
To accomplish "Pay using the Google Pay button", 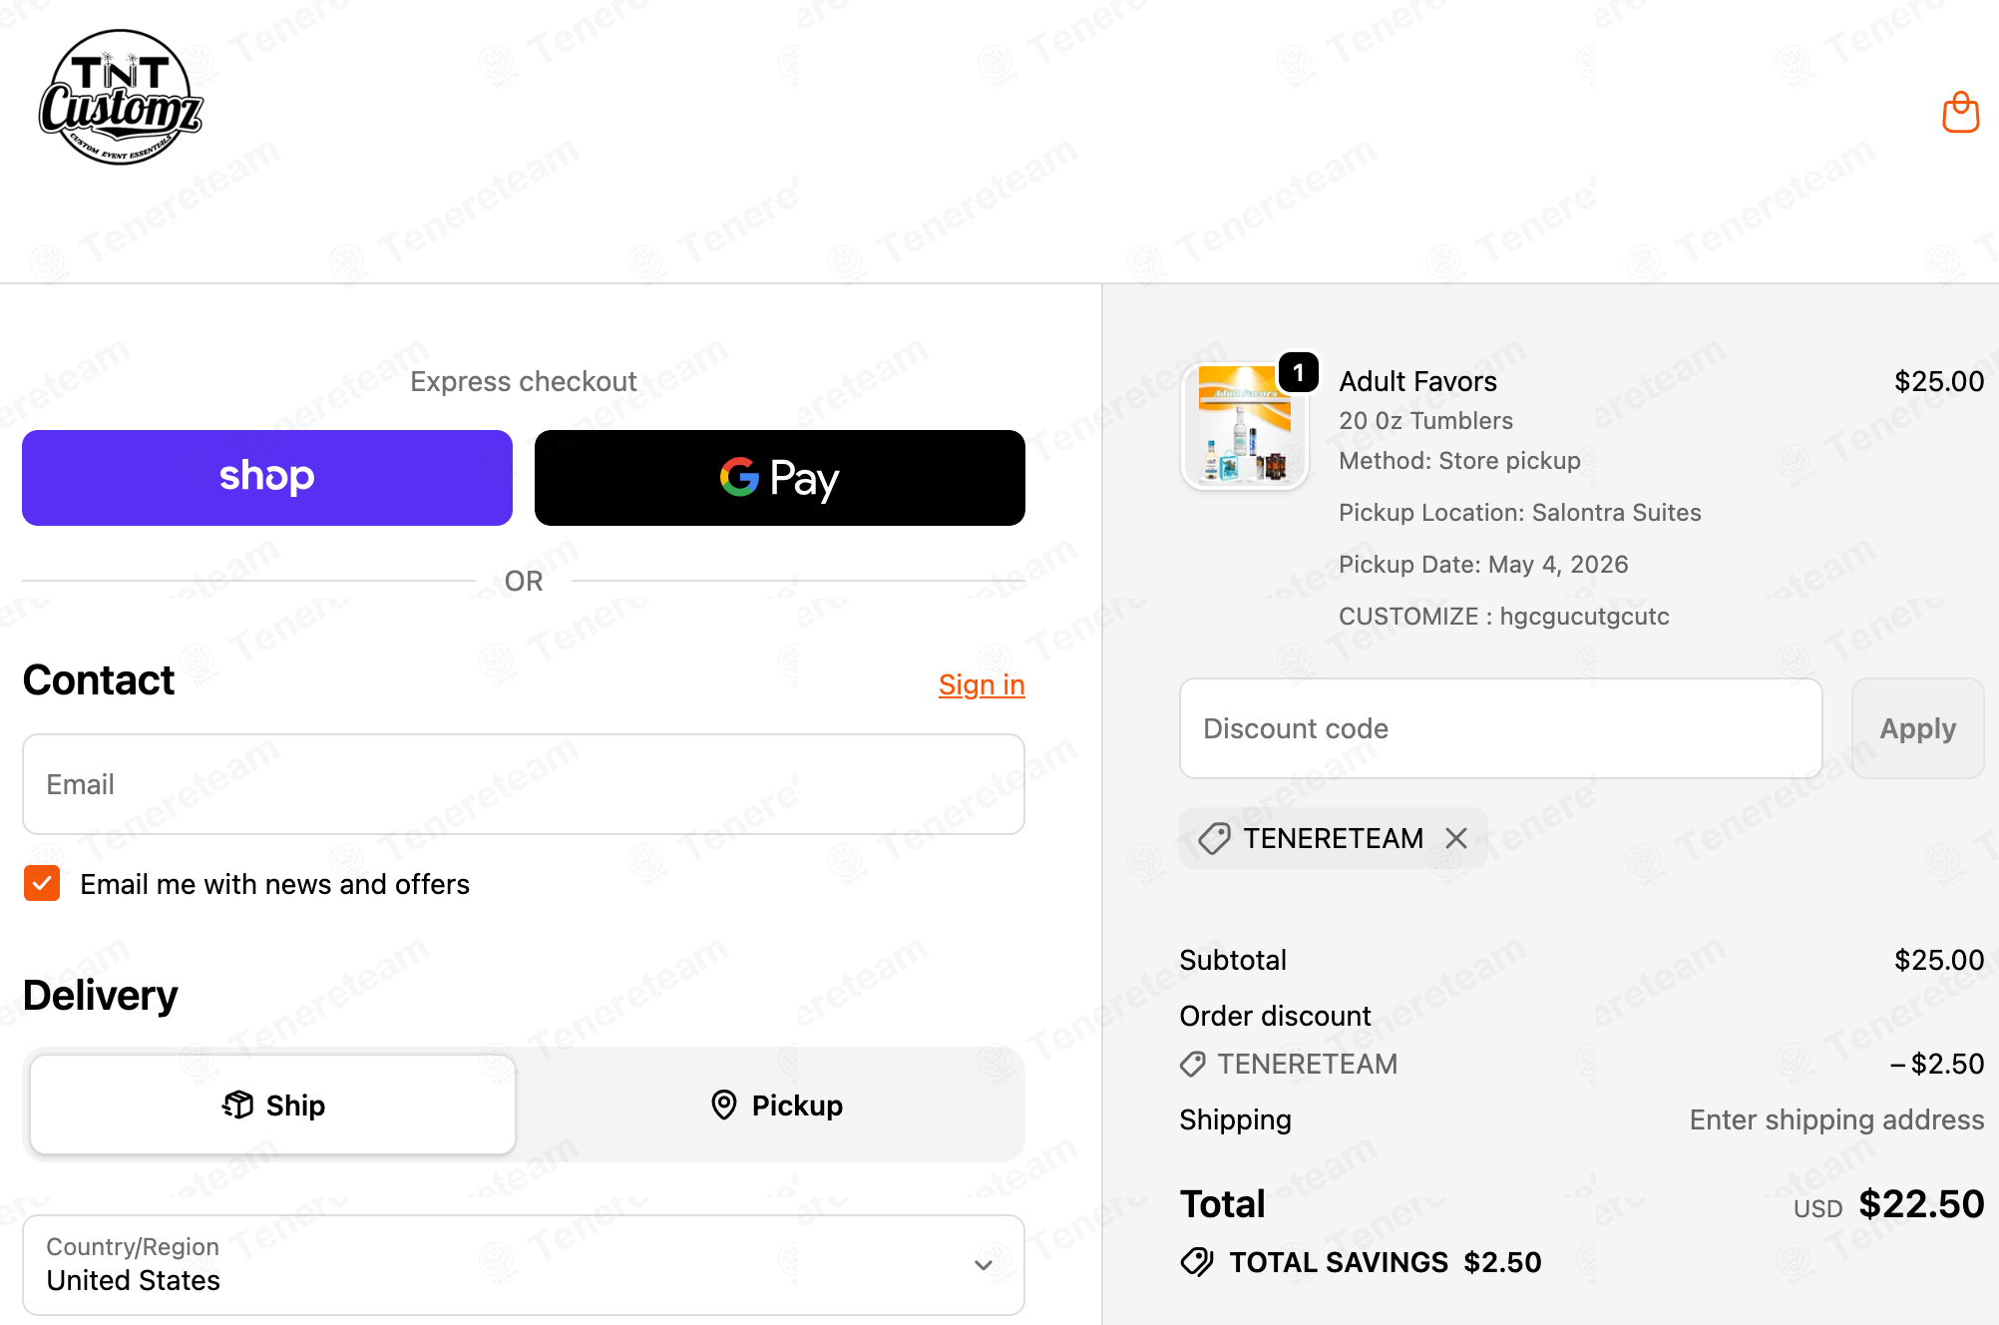I will [x=780, y=478].
